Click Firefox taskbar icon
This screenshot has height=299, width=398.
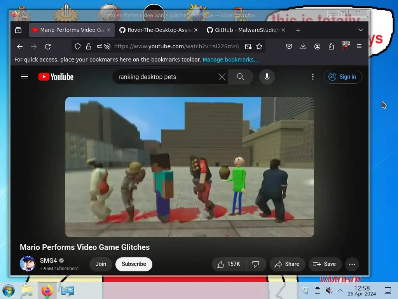(47, 290)
